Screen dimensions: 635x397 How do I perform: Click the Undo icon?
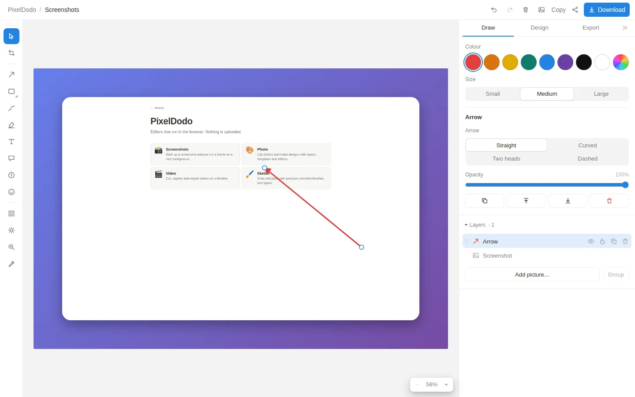pyautogui.click(x=494, y=10)
